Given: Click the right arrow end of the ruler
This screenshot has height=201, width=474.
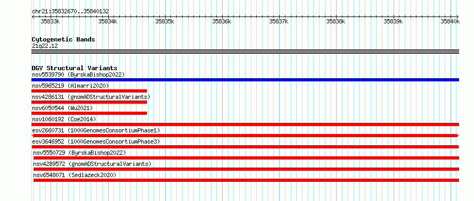Looking at the screenshot, I should (457, 16).
